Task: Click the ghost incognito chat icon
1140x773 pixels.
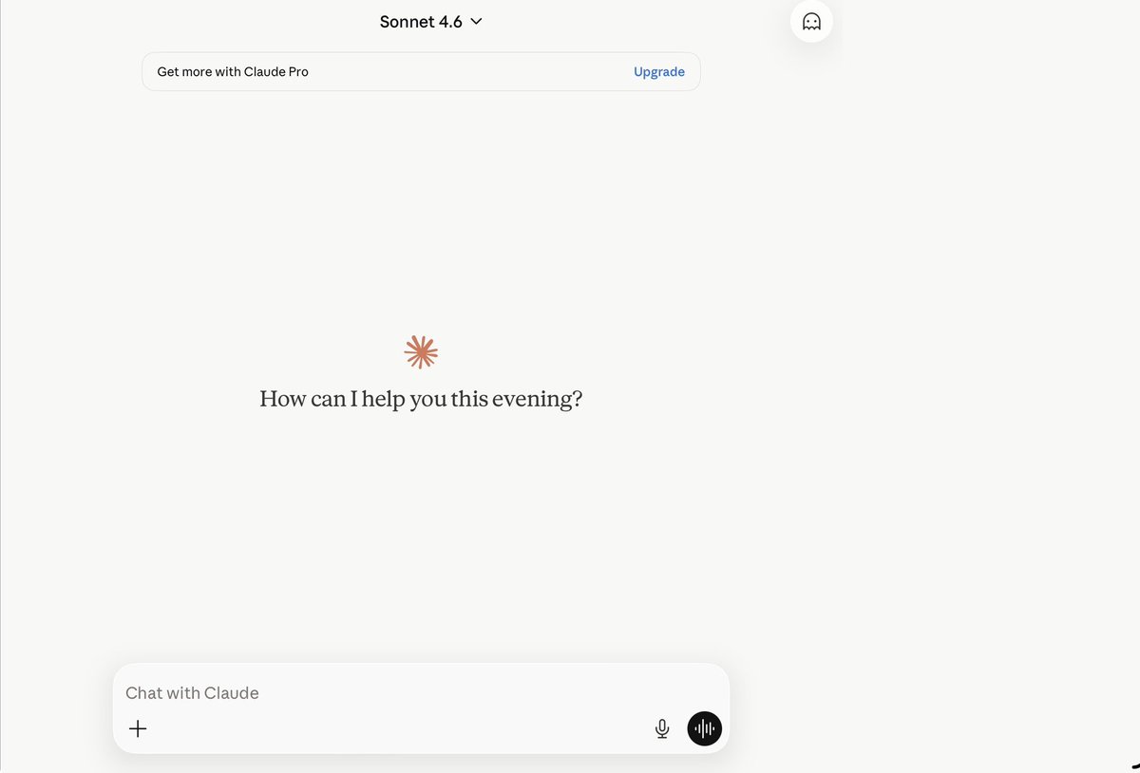Action: click(x=811, y=22)
